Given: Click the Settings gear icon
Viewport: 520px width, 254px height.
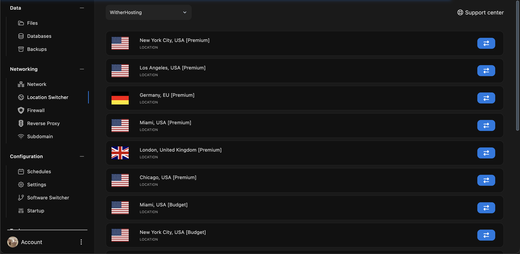Looking at the screenshot, I should [21, 185].
